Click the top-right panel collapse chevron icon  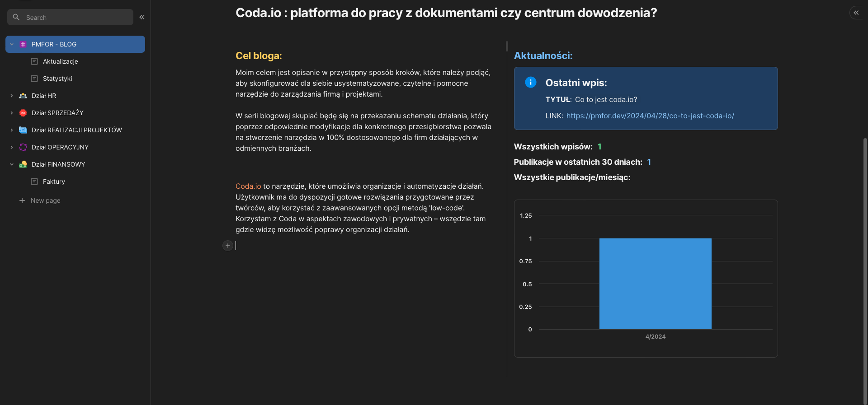(x=856, y=13)
